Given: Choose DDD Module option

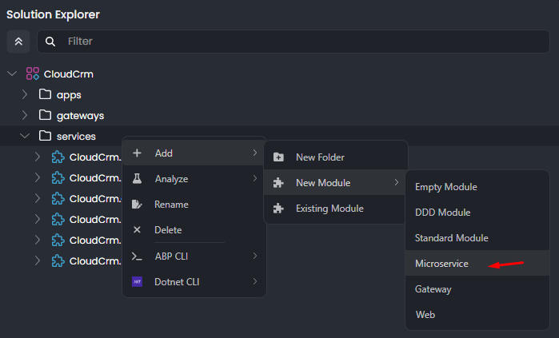Looking at the screenshot, I should tap(442, 213).
